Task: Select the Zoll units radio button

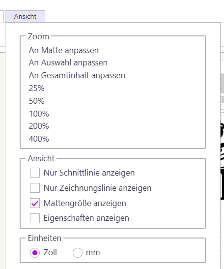Action: point(35,253)
